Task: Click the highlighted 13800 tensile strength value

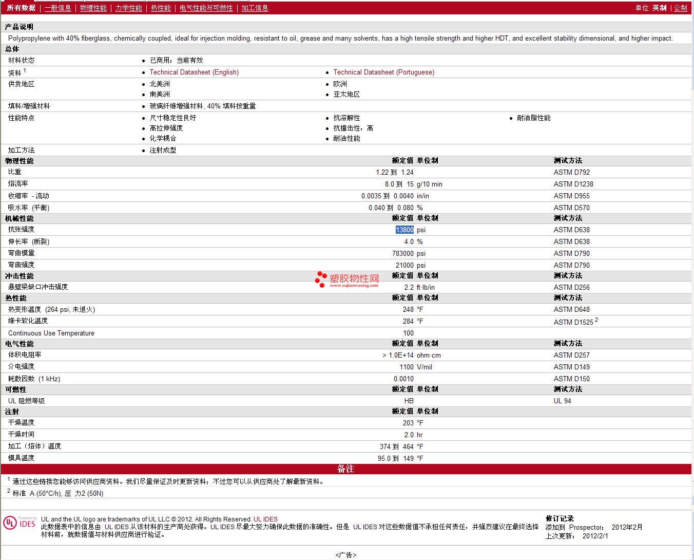Action: point(404,230)
